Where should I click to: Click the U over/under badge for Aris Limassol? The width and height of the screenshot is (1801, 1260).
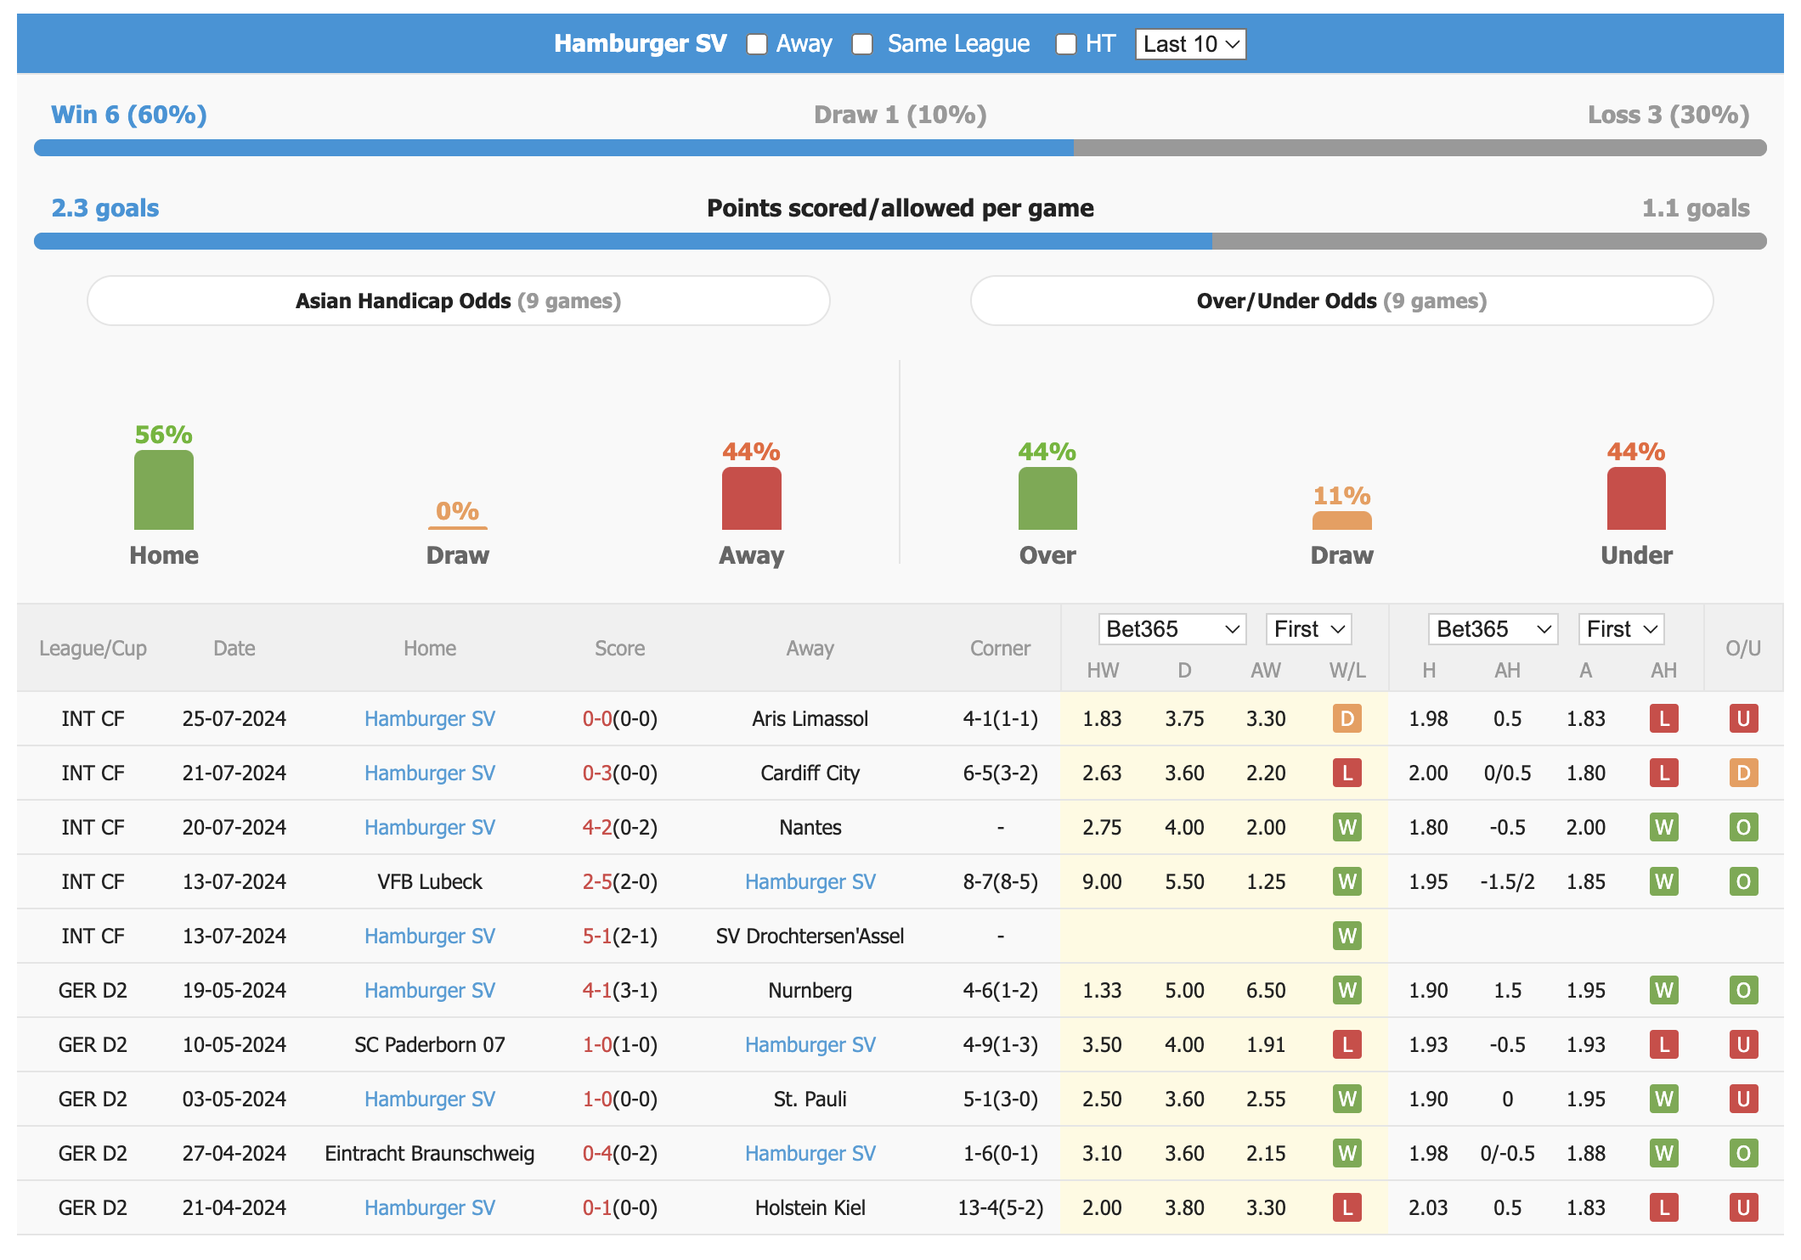1743,718
